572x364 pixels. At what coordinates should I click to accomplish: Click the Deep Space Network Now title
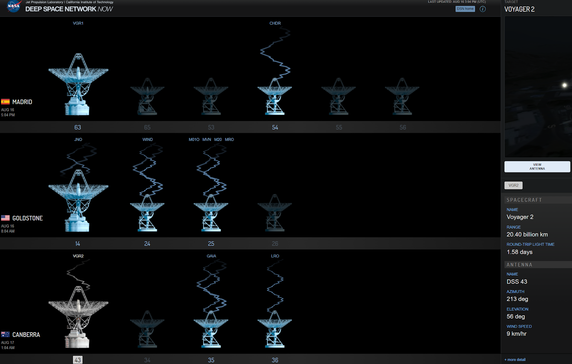69,9
